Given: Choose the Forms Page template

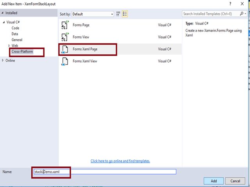Looking at the screenshot, I should 120,25.
